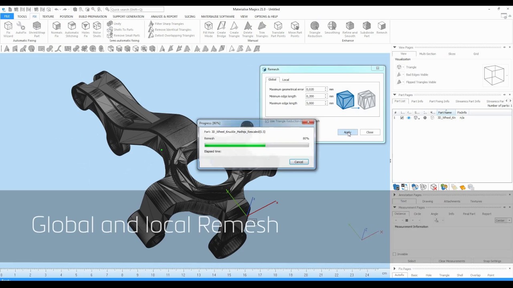Open the ANALYZE & REPORT tab
513x288 pixels.
point(164,16)
